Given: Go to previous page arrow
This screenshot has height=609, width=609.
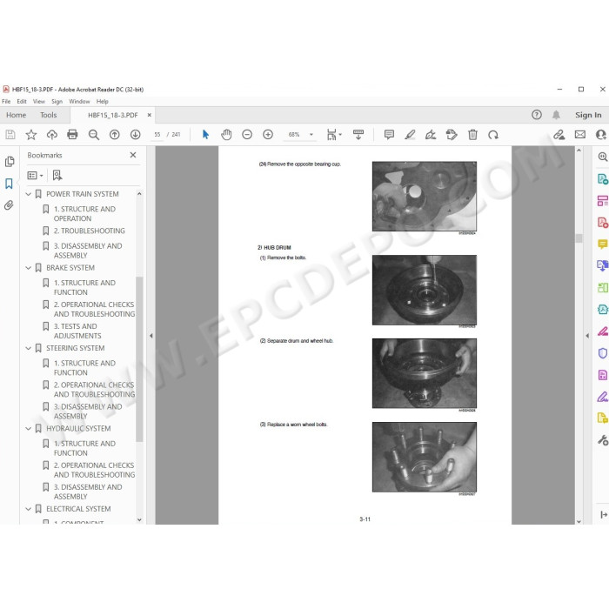Looking at the screenshot, I should (x=114, y=135).
